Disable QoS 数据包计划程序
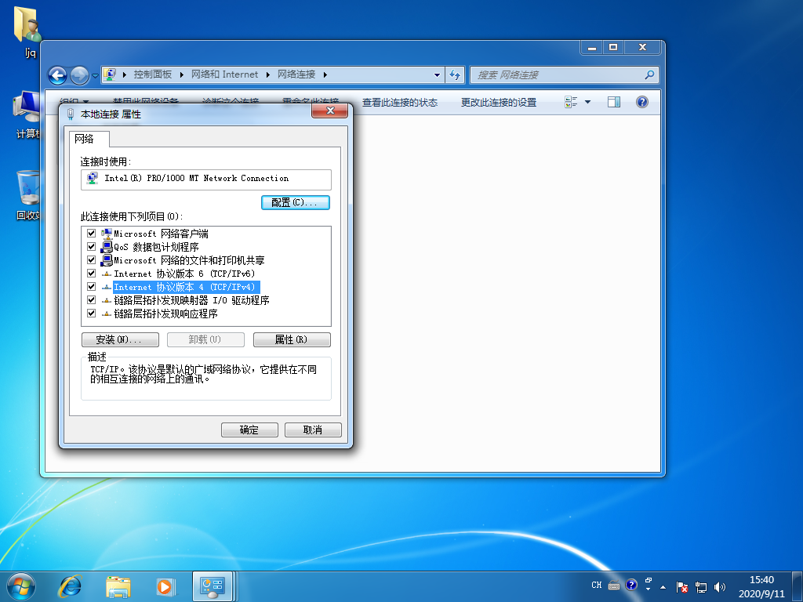The image size is (803, 602). point(92,246)
